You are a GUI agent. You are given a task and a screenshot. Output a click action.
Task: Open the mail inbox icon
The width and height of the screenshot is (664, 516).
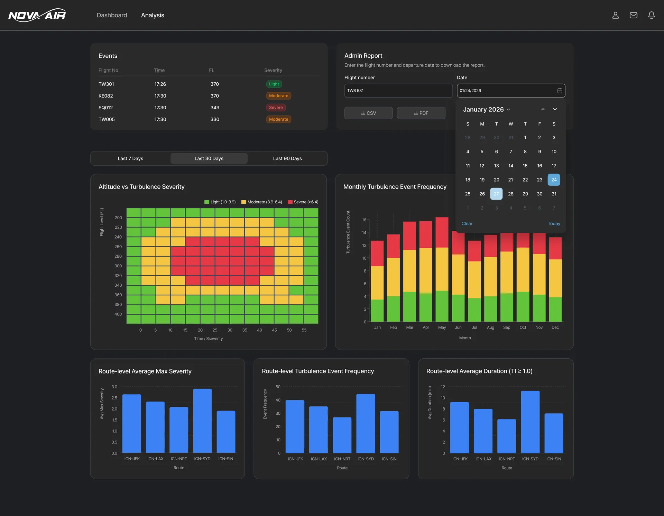pos(633,15)
